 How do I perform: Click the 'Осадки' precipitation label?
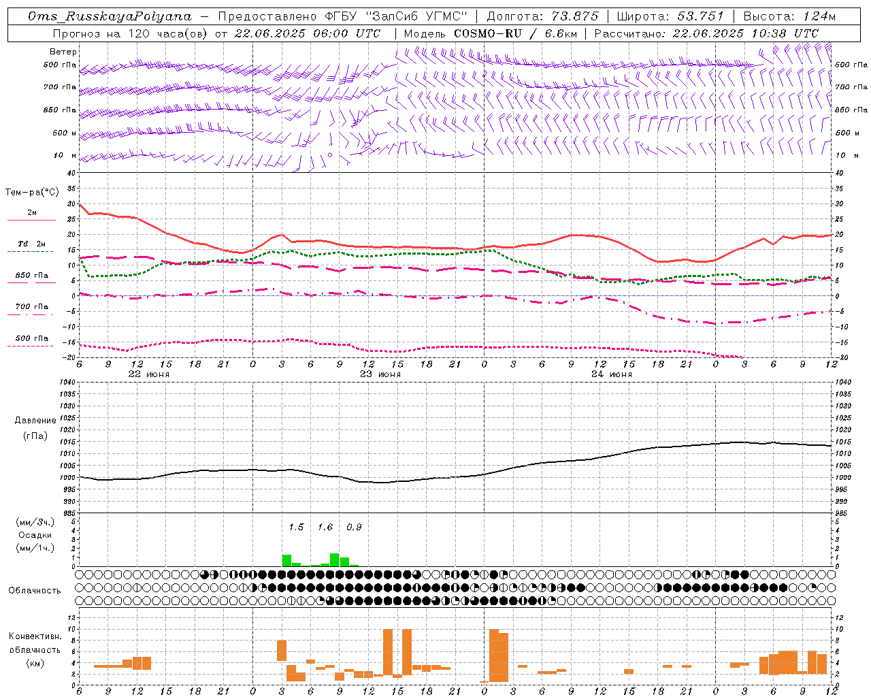click(x=35, y=535)
